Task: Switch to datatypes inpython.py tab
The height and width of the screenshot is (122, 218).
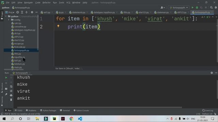Action: [x=104, y=12]
